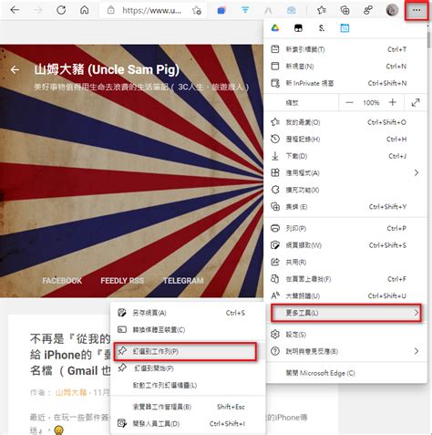View site info via the padlock icon
This screenshot has height=435, width=432.
click(110, 10)
